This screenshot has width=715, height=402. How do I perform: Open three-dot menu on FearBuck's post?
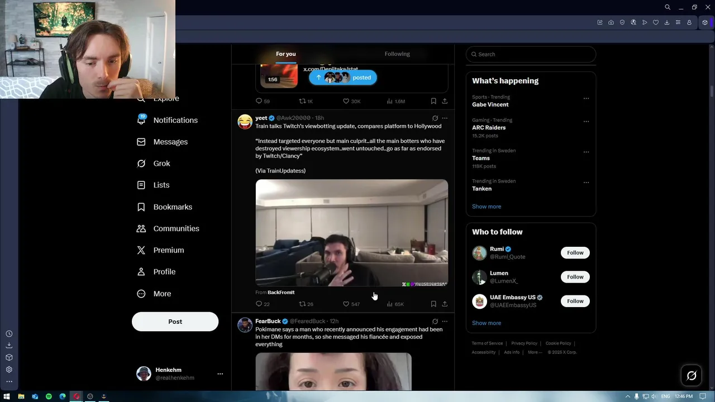pyautogui.click(x=445, y=322)
